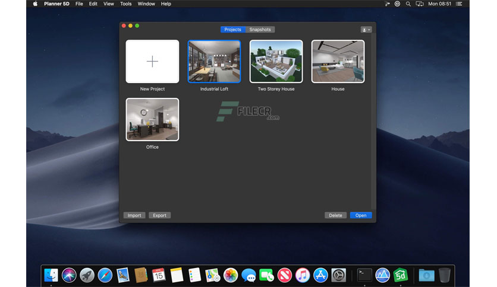Open Spotlight search magnifier in menu bar
This screenshot has height=287, width=497.
pyautogui.click(x=408, y=4)
